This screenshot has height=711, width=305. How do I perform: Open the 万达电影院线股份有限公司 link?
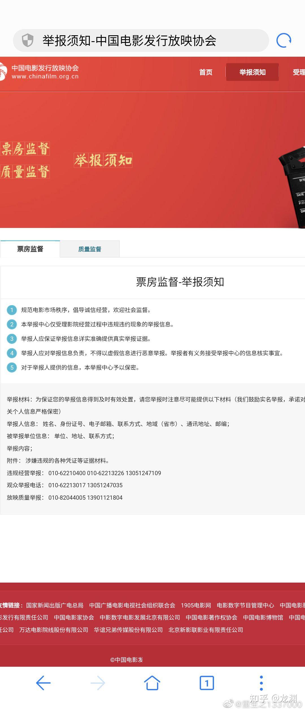[x=54, y=630]
